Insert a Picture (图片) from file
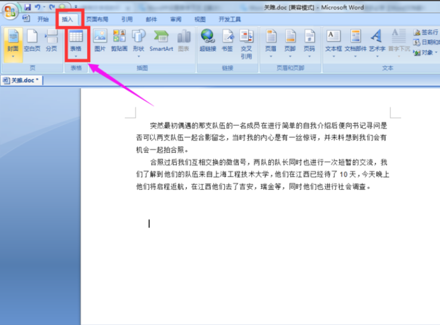440x325 pixels. (100, 41)
